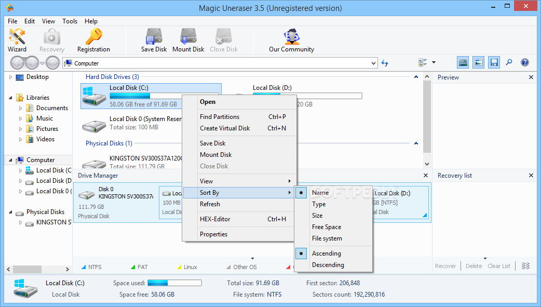Collapse the Physical Disks tree node

[x=11, y=212]
